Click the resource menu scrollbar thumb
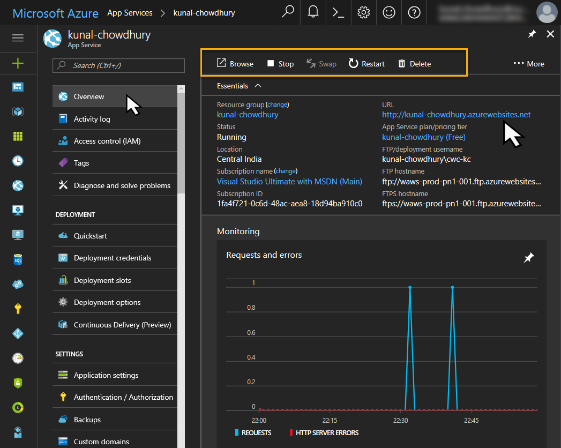The image size is (561, 448). [x=181, y=143]
